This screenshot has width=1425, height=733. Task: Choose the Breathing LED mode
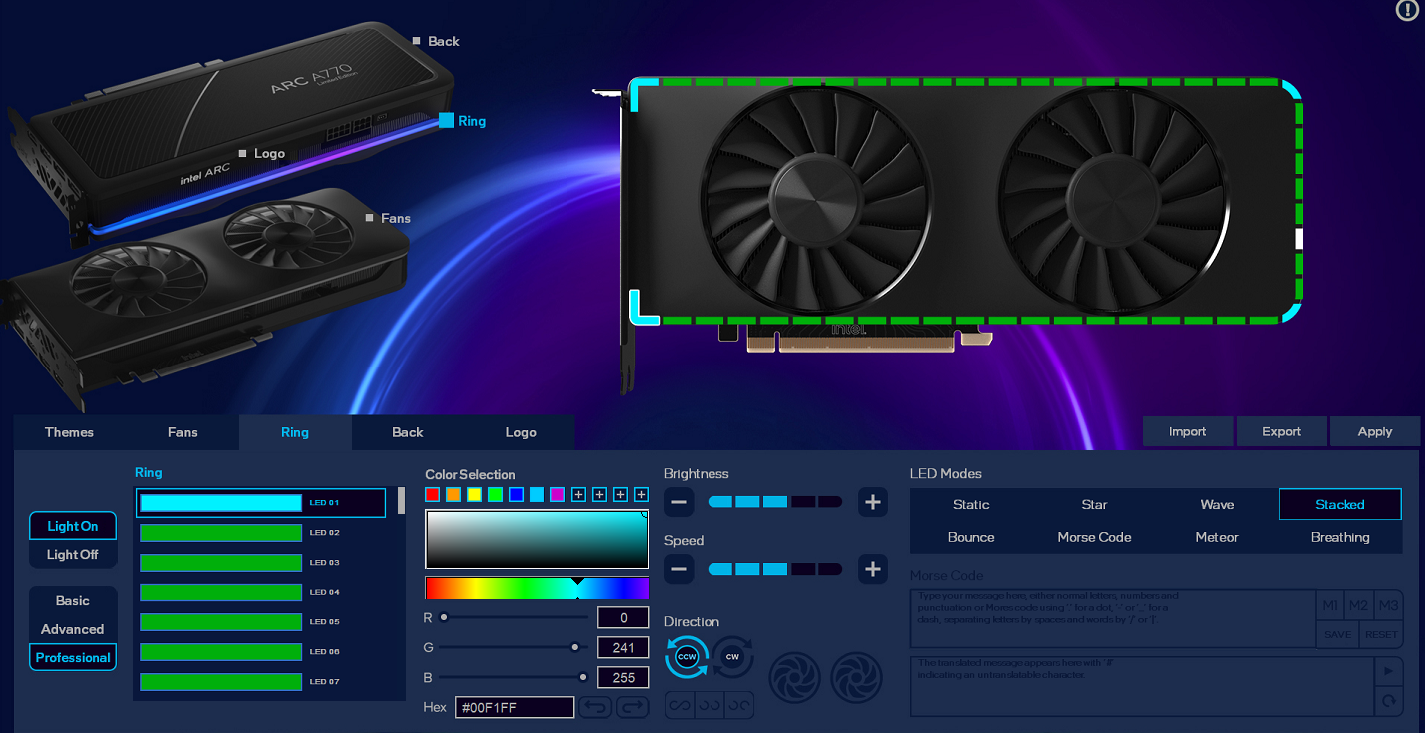(x=1340, y=537)
